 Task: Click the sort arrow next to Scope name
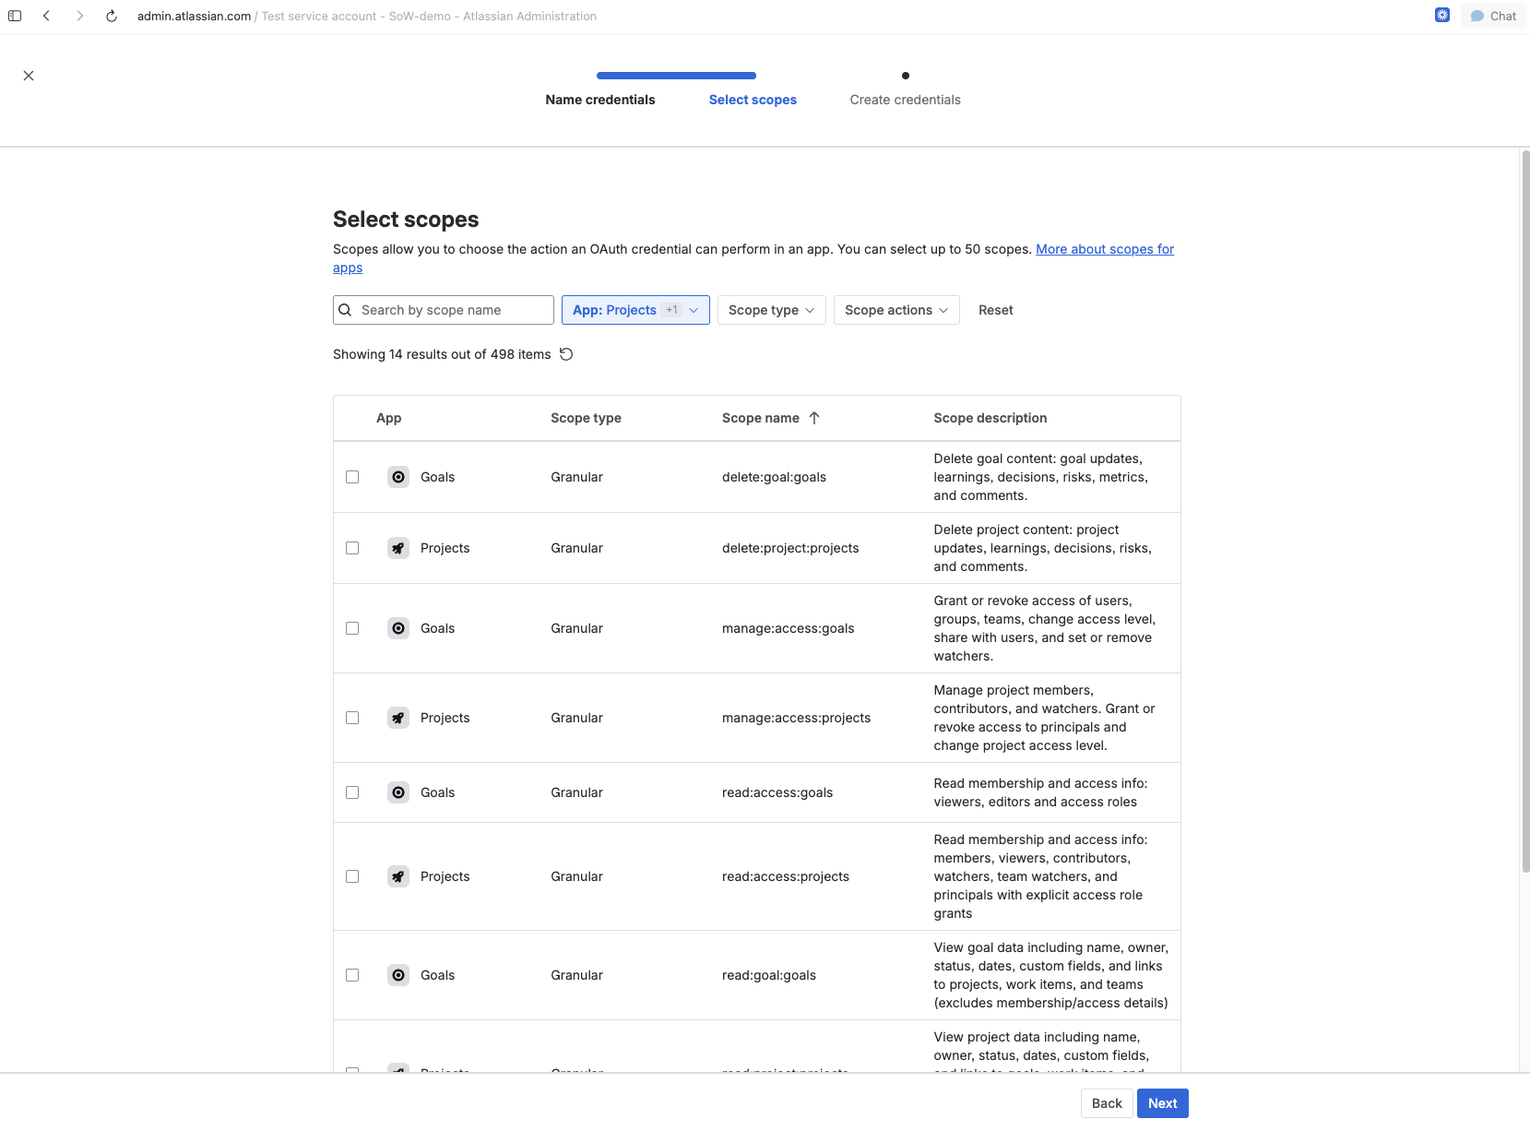(814, 418)
